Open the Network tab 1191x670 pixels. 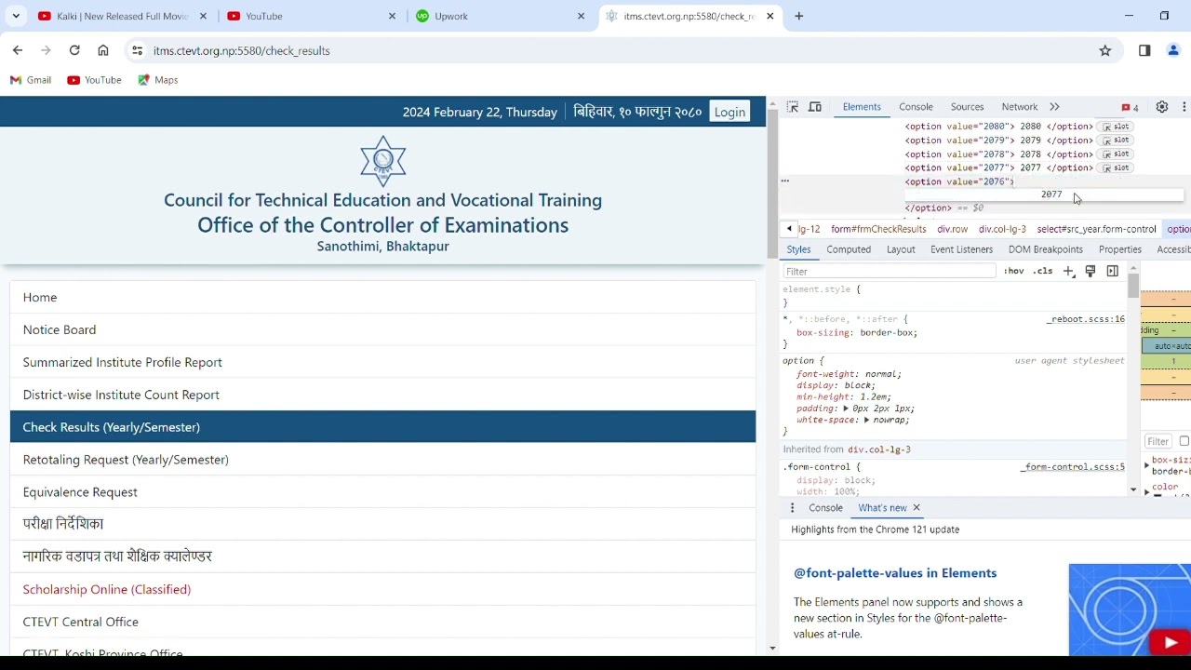tap(1020, 107)
